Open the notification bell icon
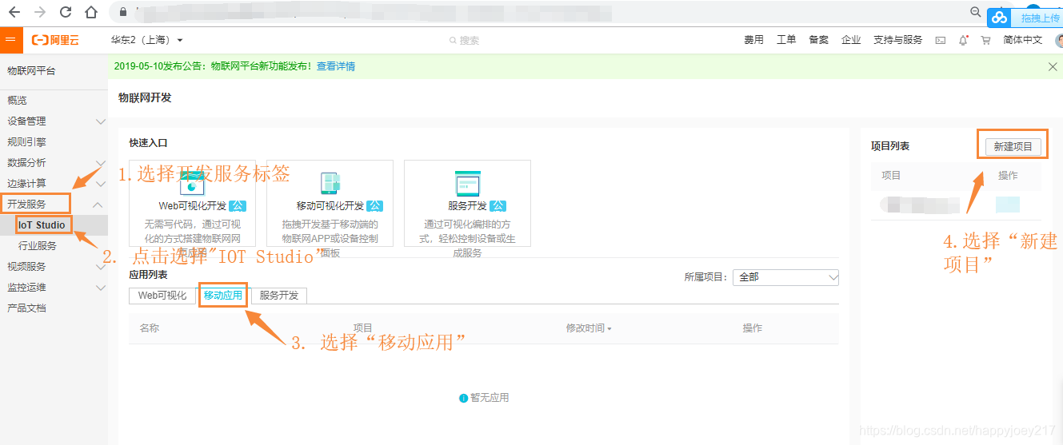The image size is (1063, 445). (963, 40)
